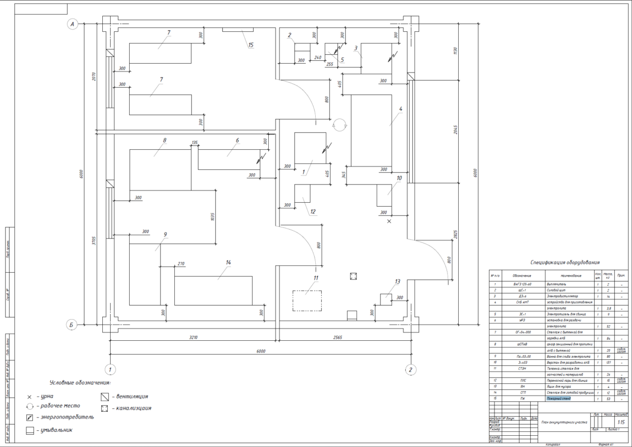The width and height of the screenshot is (632, 447).
Task: Click the 1:15 scale value
Action: coord(622,422)
